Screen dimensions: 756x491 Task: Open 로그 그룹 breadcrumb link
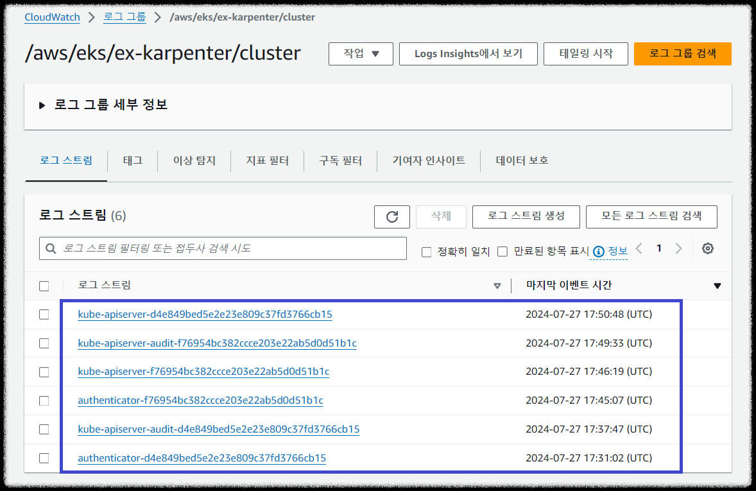(x=125, y=17)
